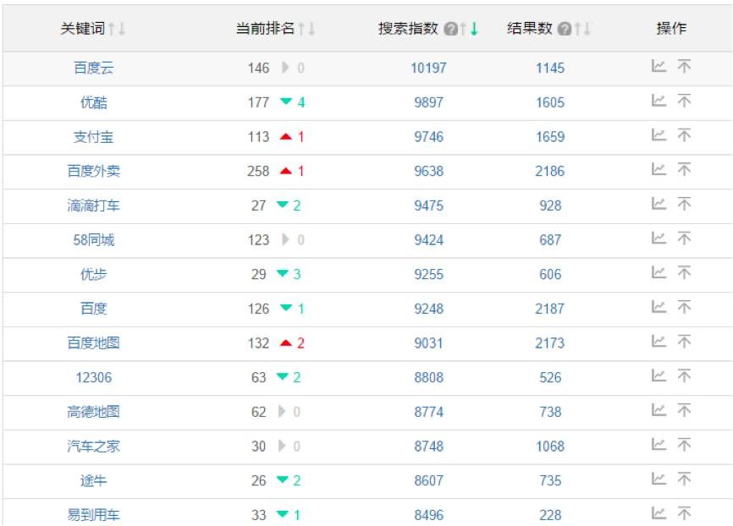Open trend chart icon for 百度外卖 row
The height and width of the screenshot is (526, 733).
click(659, 169)
